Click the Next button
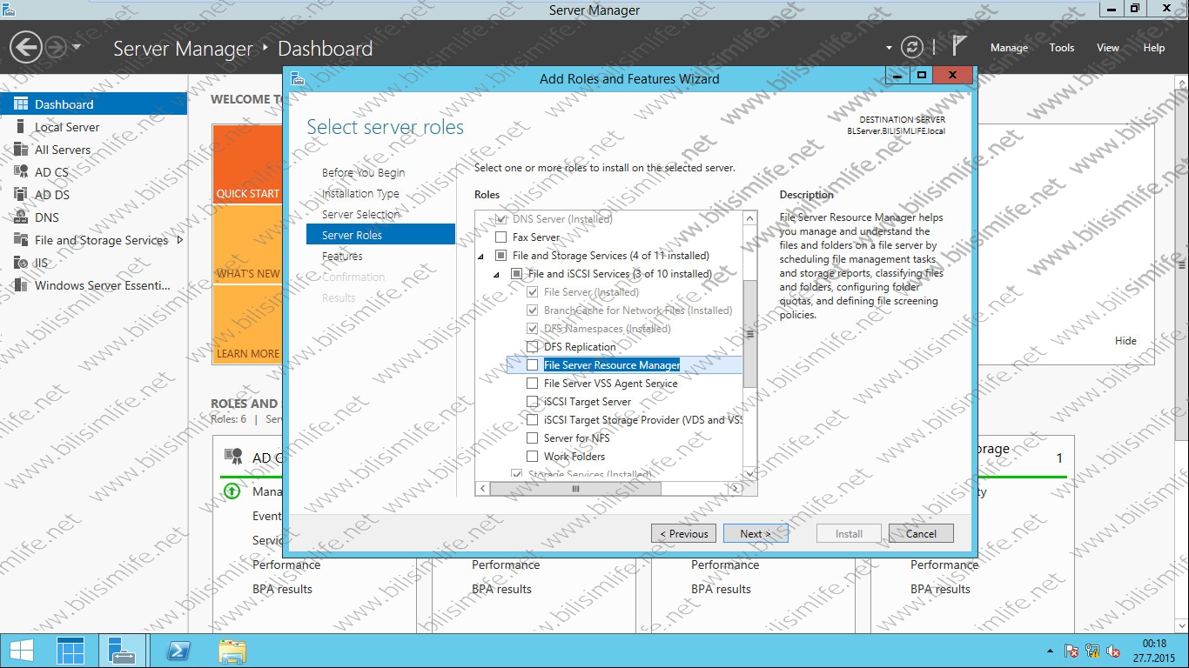 (756, 534)
